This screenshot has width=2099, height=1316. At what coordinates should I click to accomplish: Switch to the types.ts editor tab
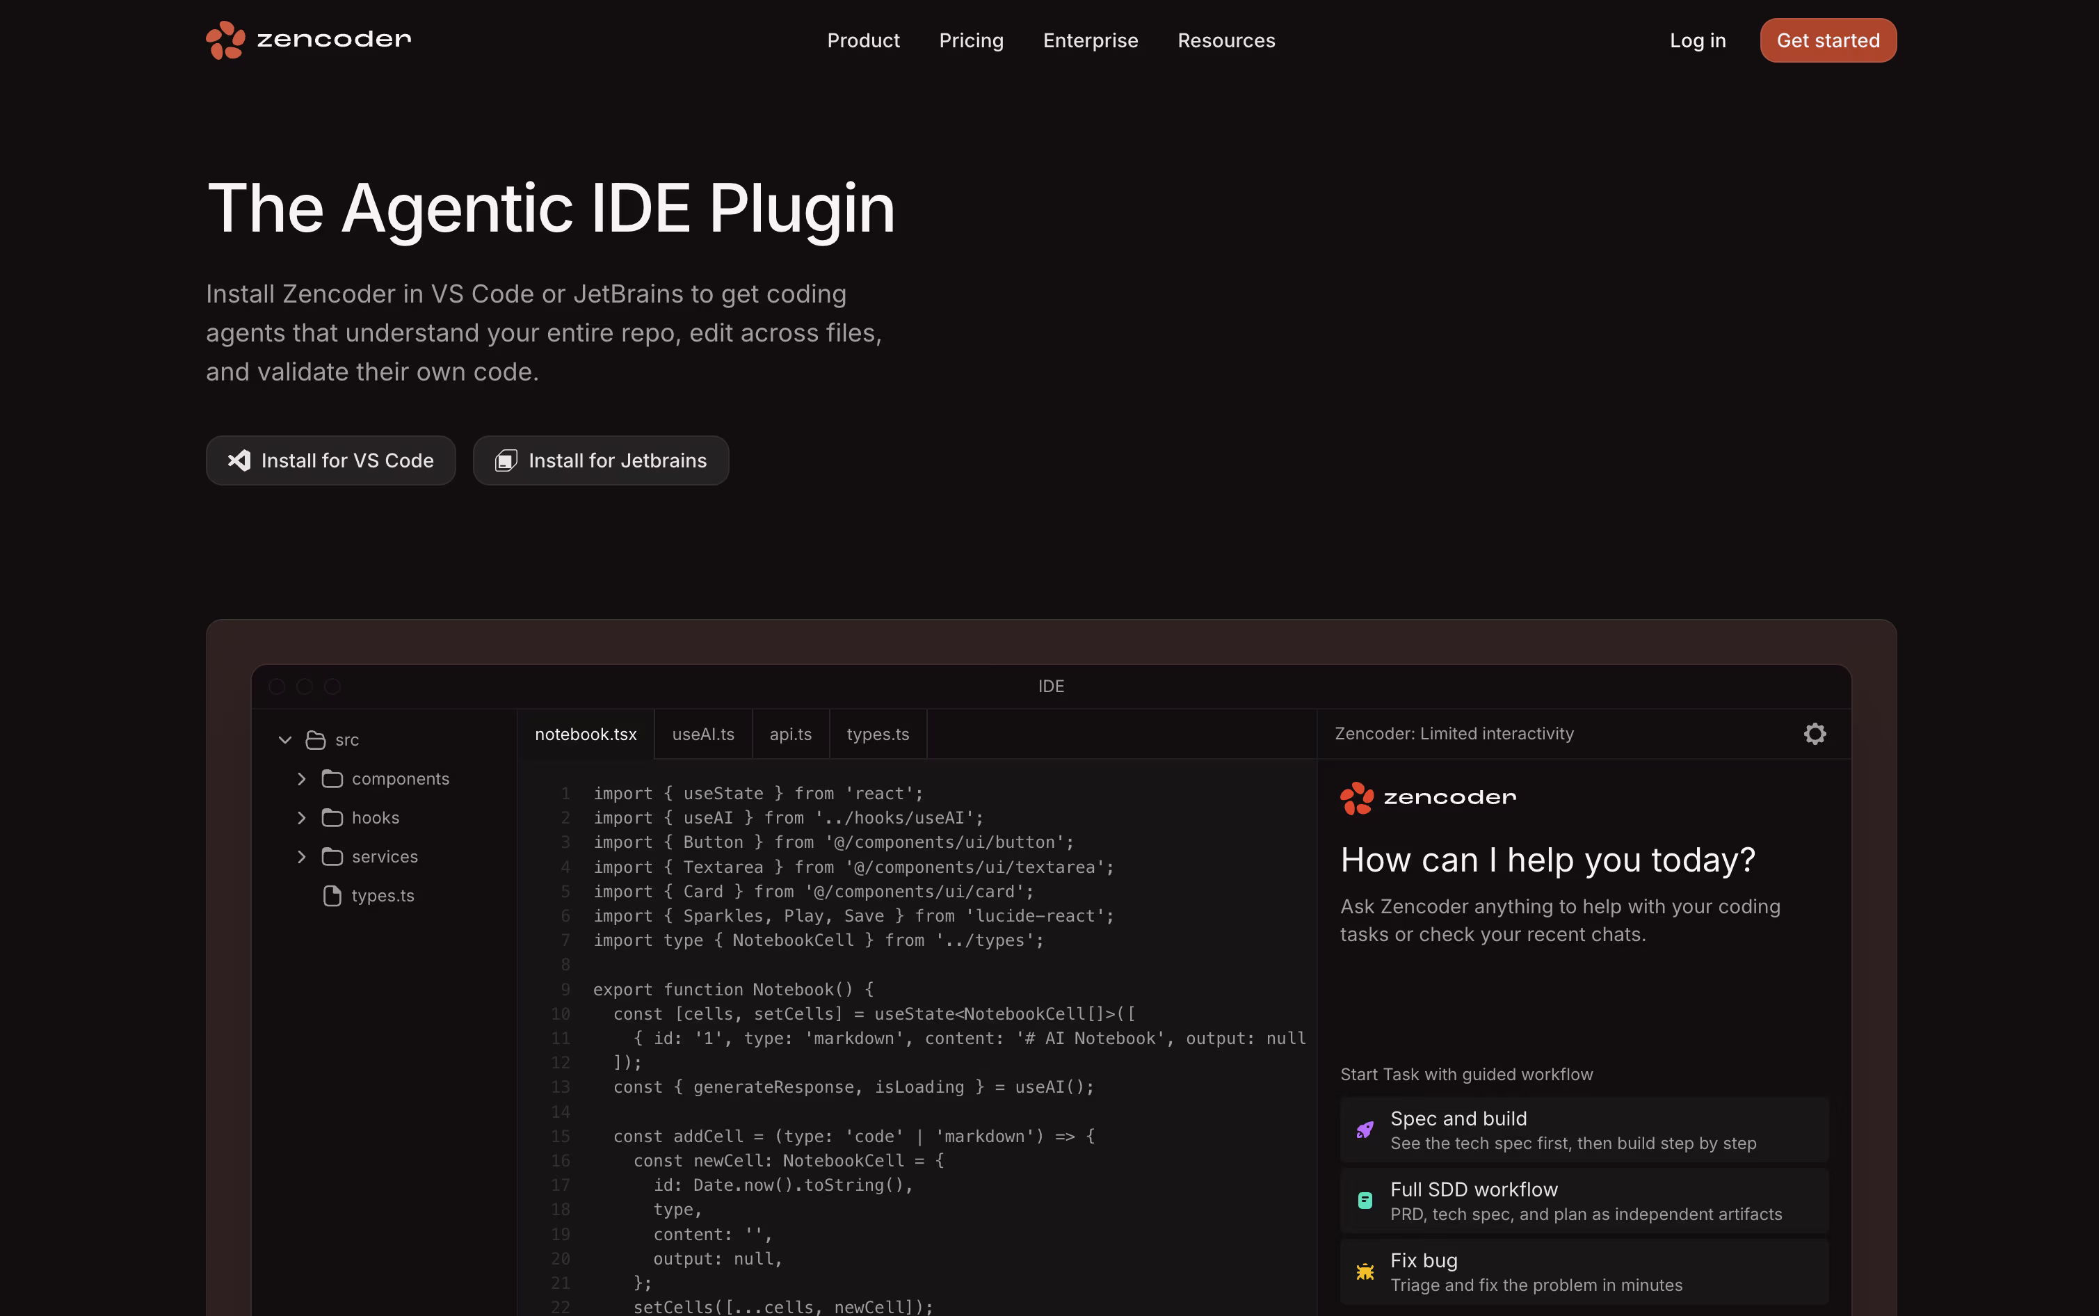[877, 734]
